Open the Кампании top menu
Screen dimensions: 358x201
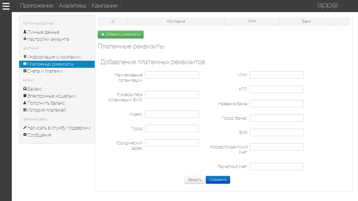click(x=104, y=6)
